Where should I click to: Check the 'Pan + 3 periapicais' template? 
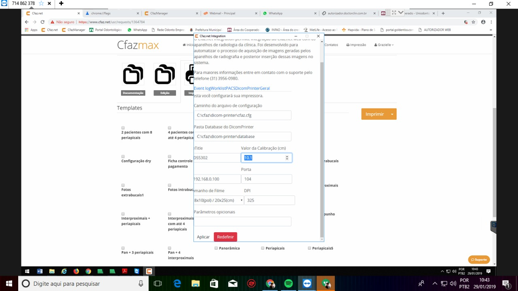pos(123,248)
